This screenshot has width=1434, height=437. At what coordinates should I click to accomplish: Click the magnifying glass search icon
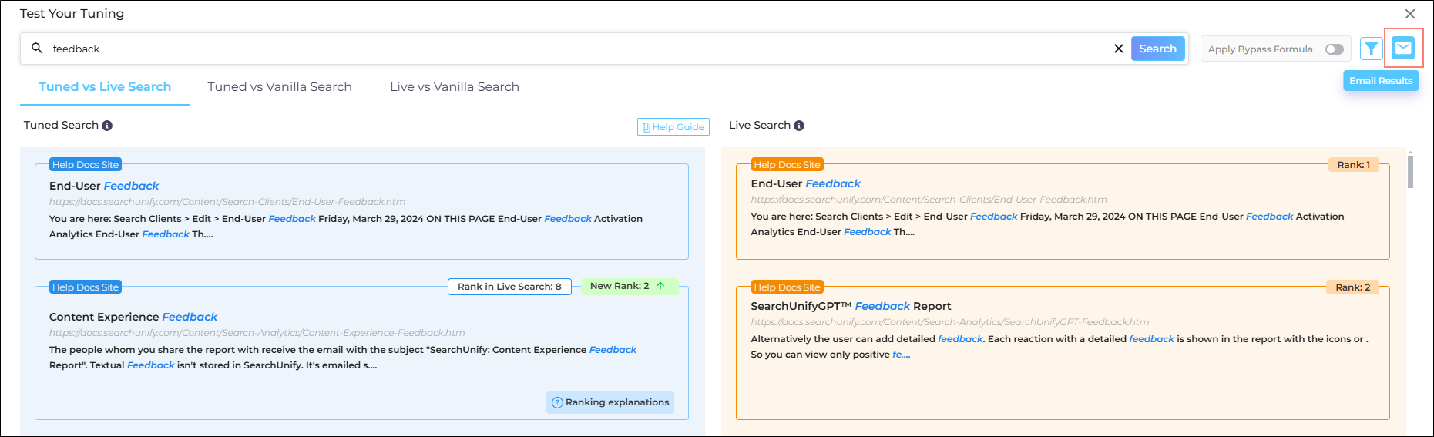point(37,49)
